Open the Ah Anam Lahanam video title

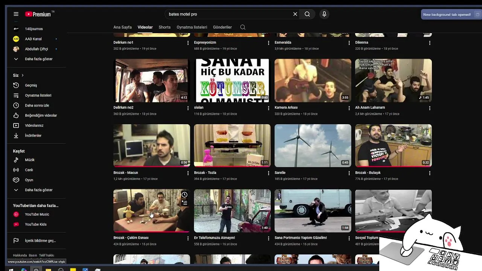coord(370,108)
